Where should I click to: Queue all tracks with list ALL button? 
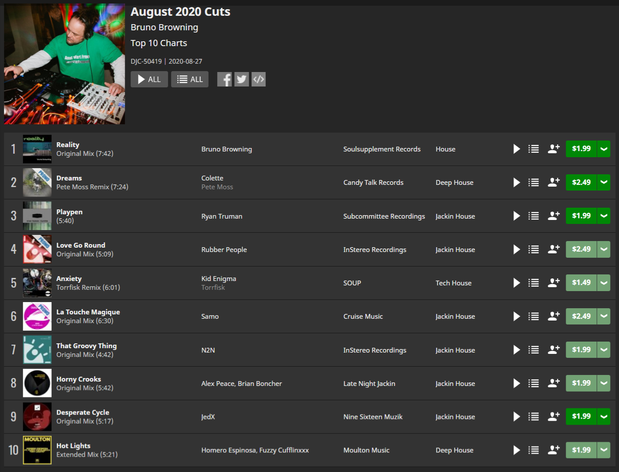[189, 79]
